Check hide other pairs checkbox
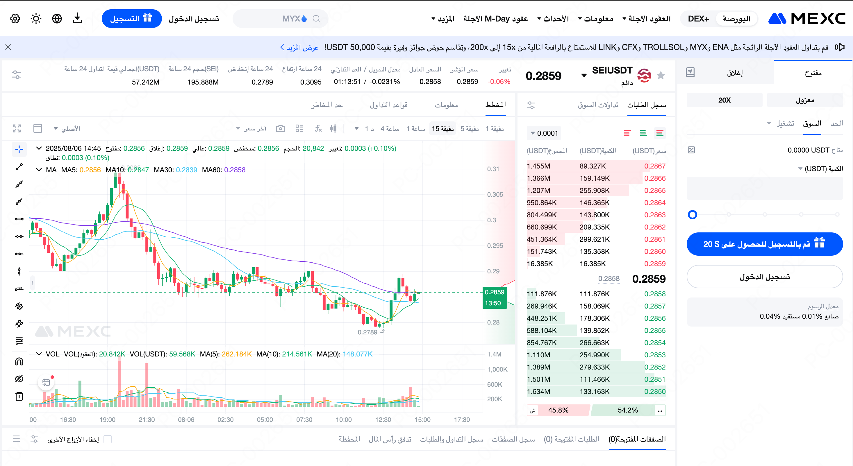Image resolution: width=853 pixels, height=466 pixels. click(x=108, y=439)
